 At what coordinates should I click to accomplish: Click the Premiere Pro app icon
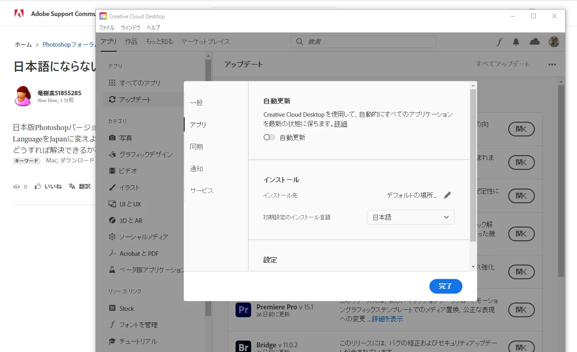point(243,310)
